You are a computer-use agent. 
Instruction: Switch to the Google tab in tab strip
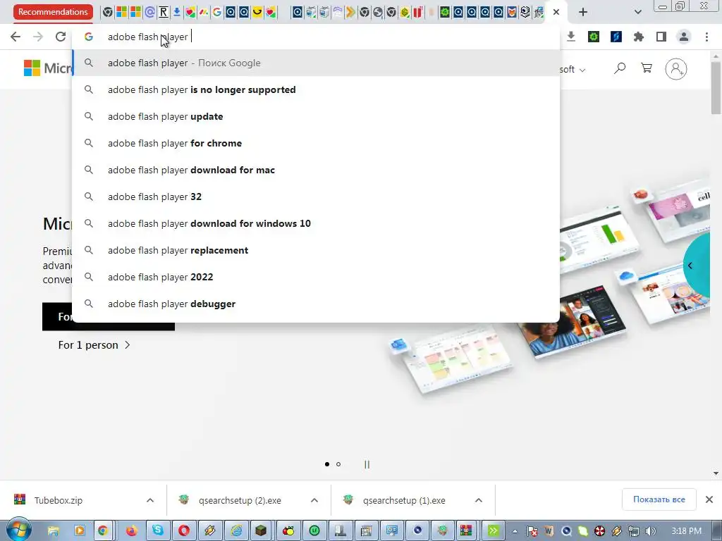coord(217,12)
